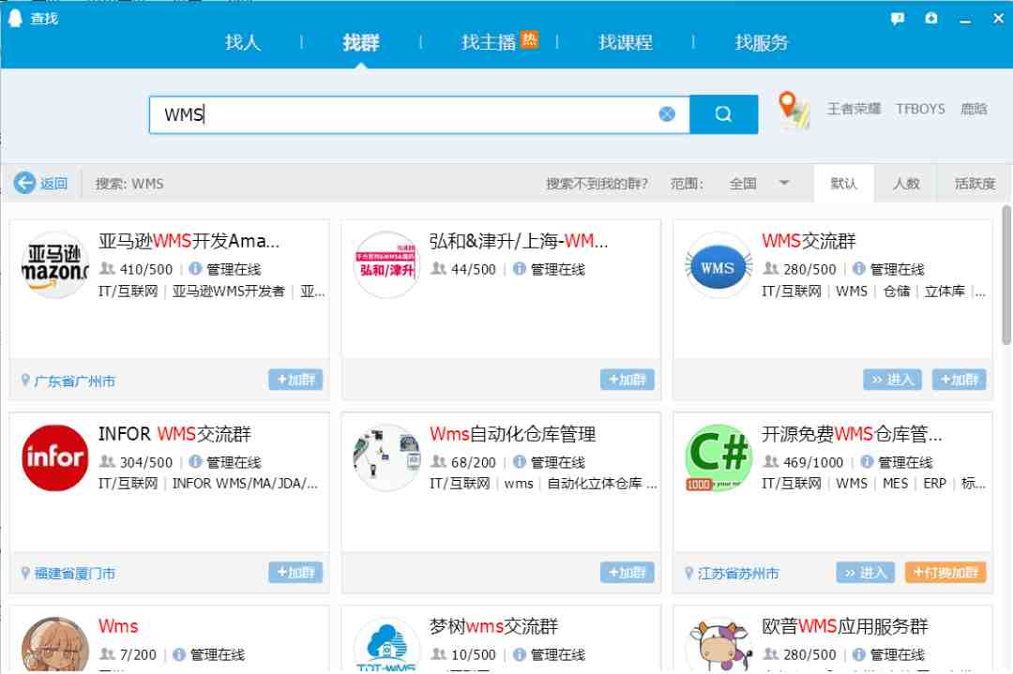Screen dimensions: 1013x674
Task: Open the 欧普WMS应用服务群 title
Action: pos(845,626)
